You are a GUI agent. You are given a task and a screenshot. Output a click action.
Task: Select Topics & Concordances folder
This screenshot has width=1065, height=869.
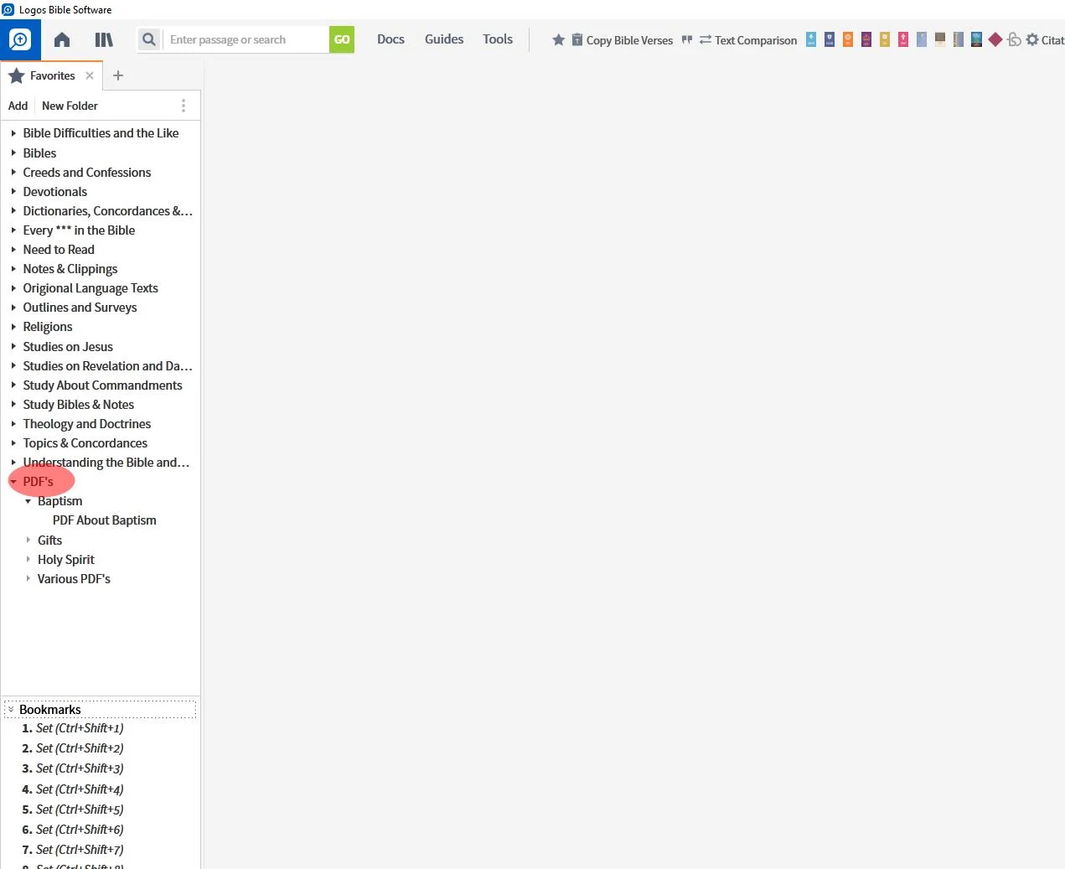[x=85, y=443]
